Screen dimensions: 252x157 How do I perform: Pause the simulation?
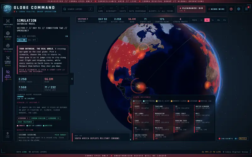coord(194,20)
